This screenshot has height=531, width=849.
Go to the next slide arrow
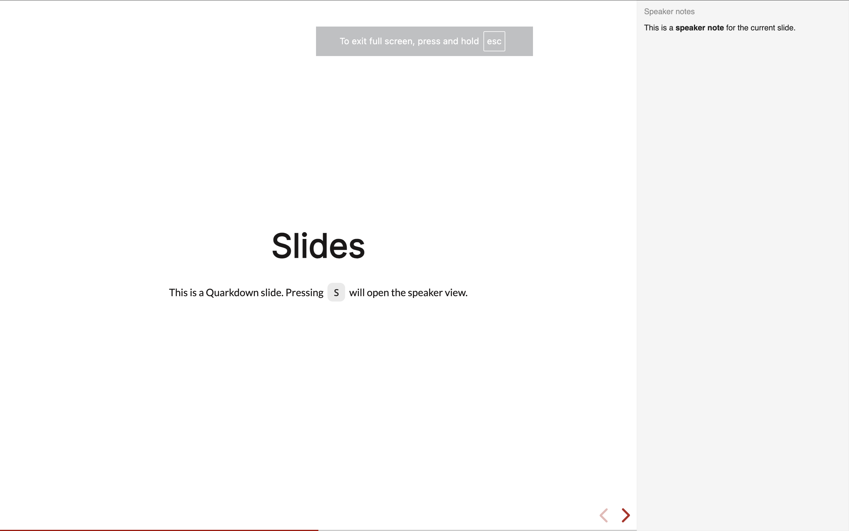[626, 515]
